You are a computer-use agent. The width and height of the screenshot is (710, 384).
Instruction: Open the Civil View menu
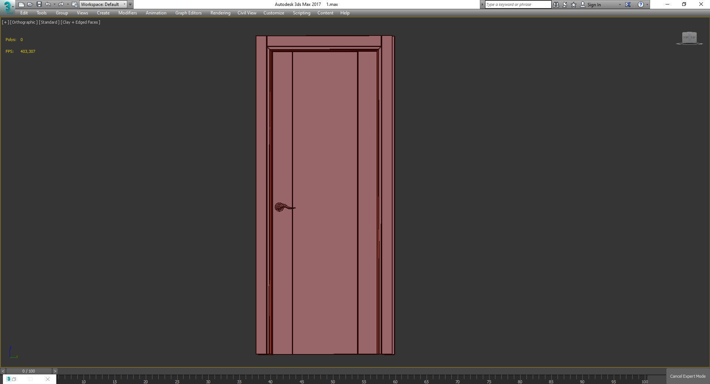[x=247, y=13]
